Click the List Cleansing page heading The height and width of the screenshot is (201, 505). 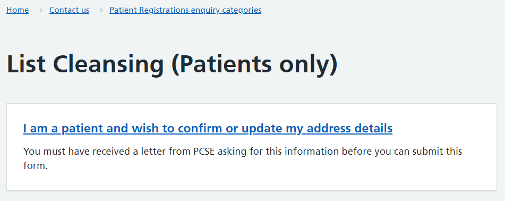pyautogui.click(x=172, y=64)
